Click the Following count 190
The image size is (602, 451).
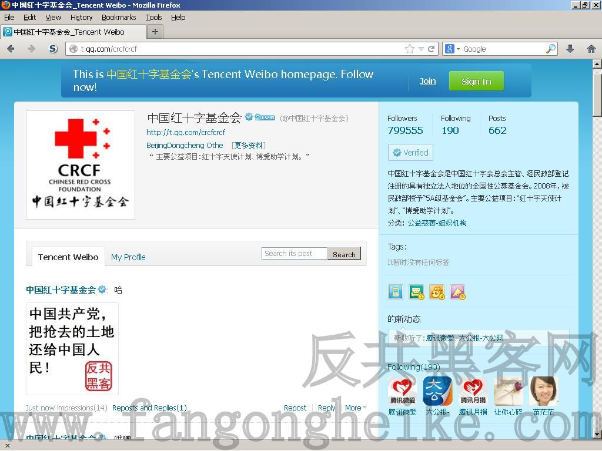point(450,130)
